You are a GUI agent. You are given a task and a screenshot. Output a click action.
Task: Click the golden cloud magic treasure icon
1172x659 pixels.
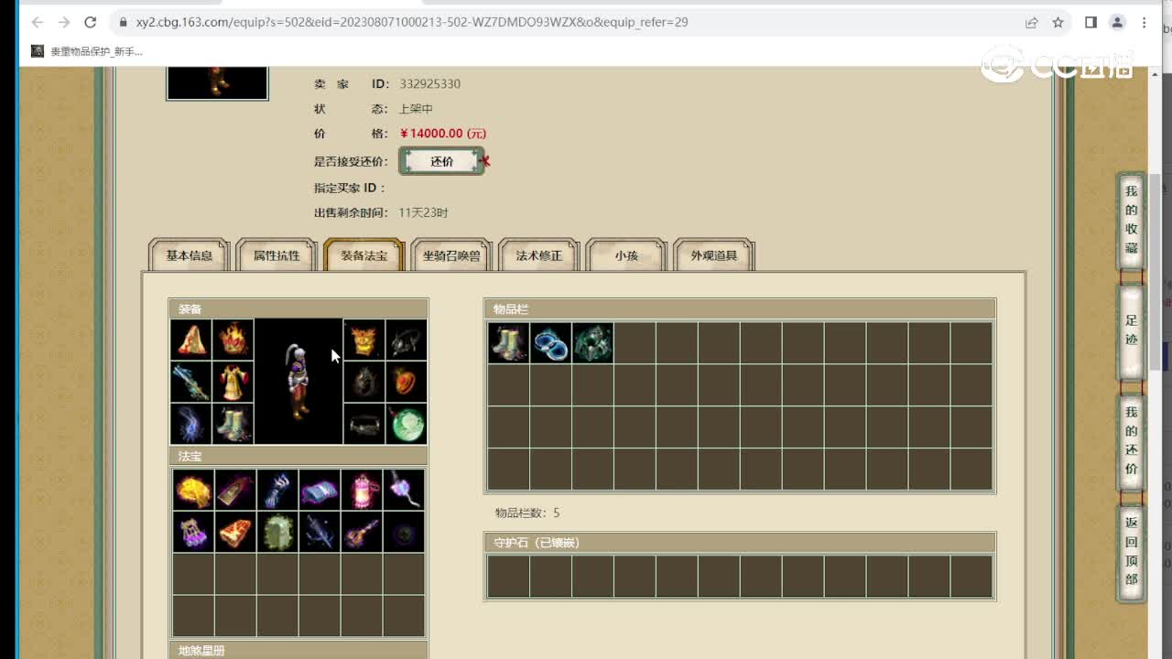tap(193, 490)
